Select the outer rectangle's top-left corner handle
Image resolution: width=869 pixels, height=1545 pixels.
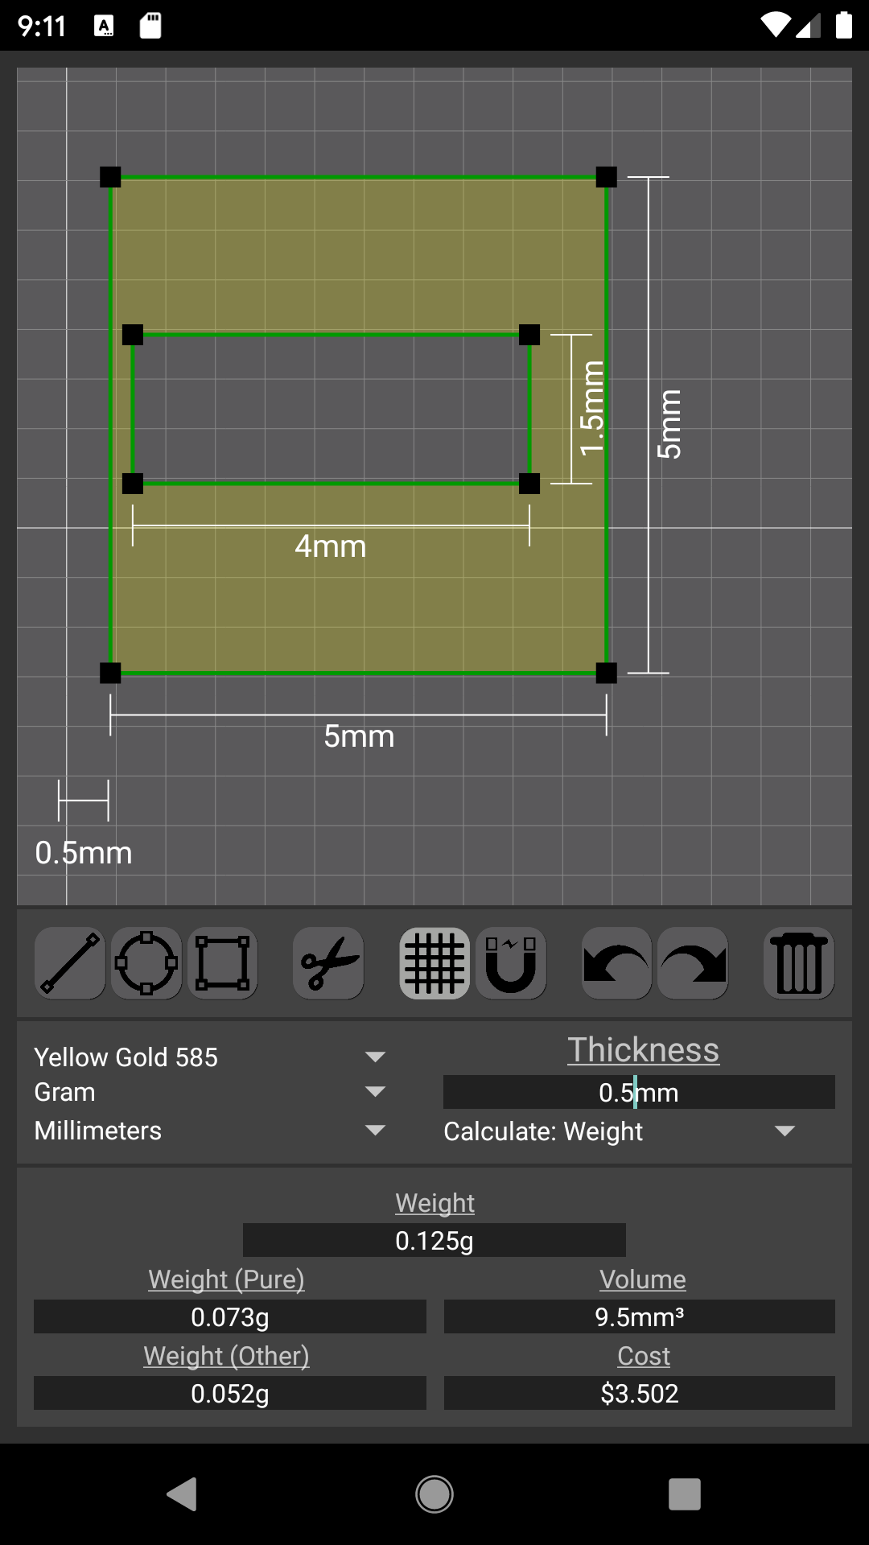click(x=110, y=177)
